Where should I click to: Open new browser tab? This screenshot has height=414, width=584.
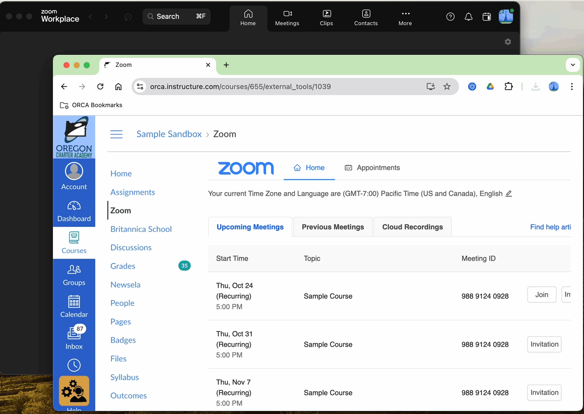226,65
